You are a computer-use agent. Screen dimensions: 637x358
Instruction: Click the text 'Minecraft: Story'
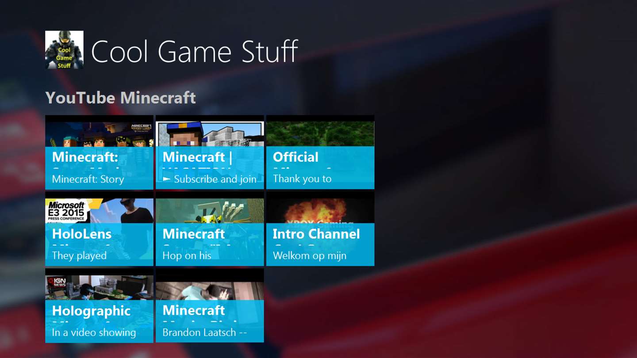[88, 179]
